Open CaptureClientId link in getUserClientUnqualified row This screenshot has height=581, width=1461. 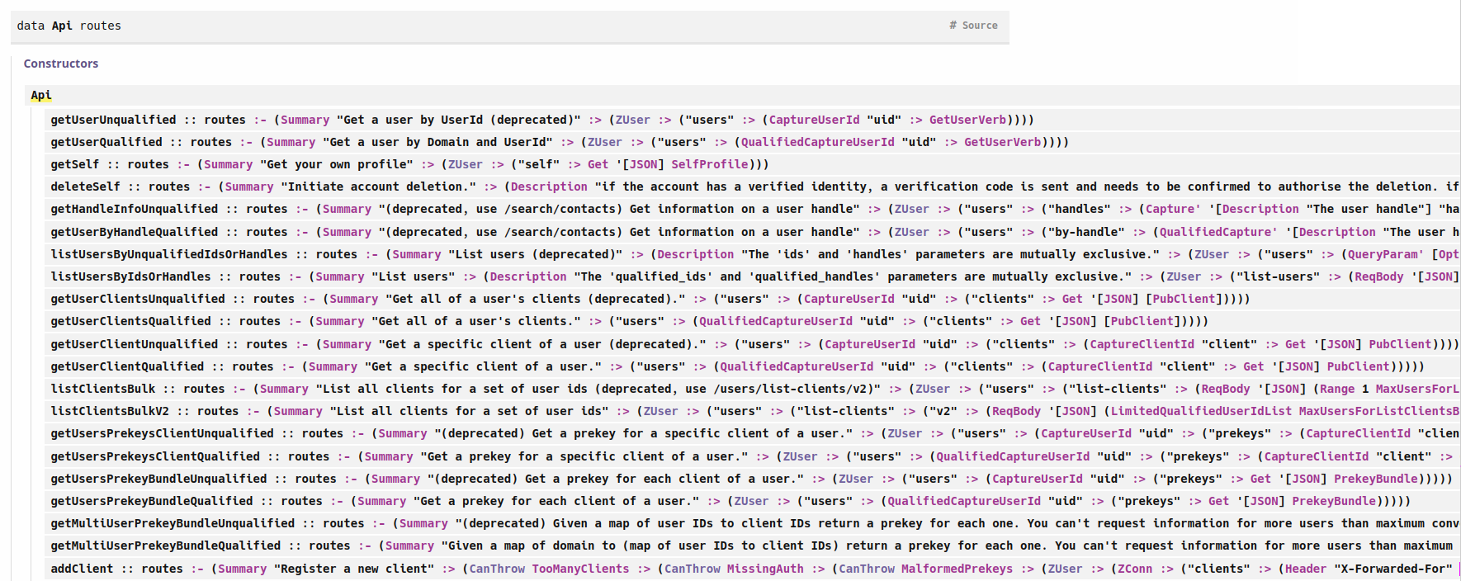(1142, 344)
